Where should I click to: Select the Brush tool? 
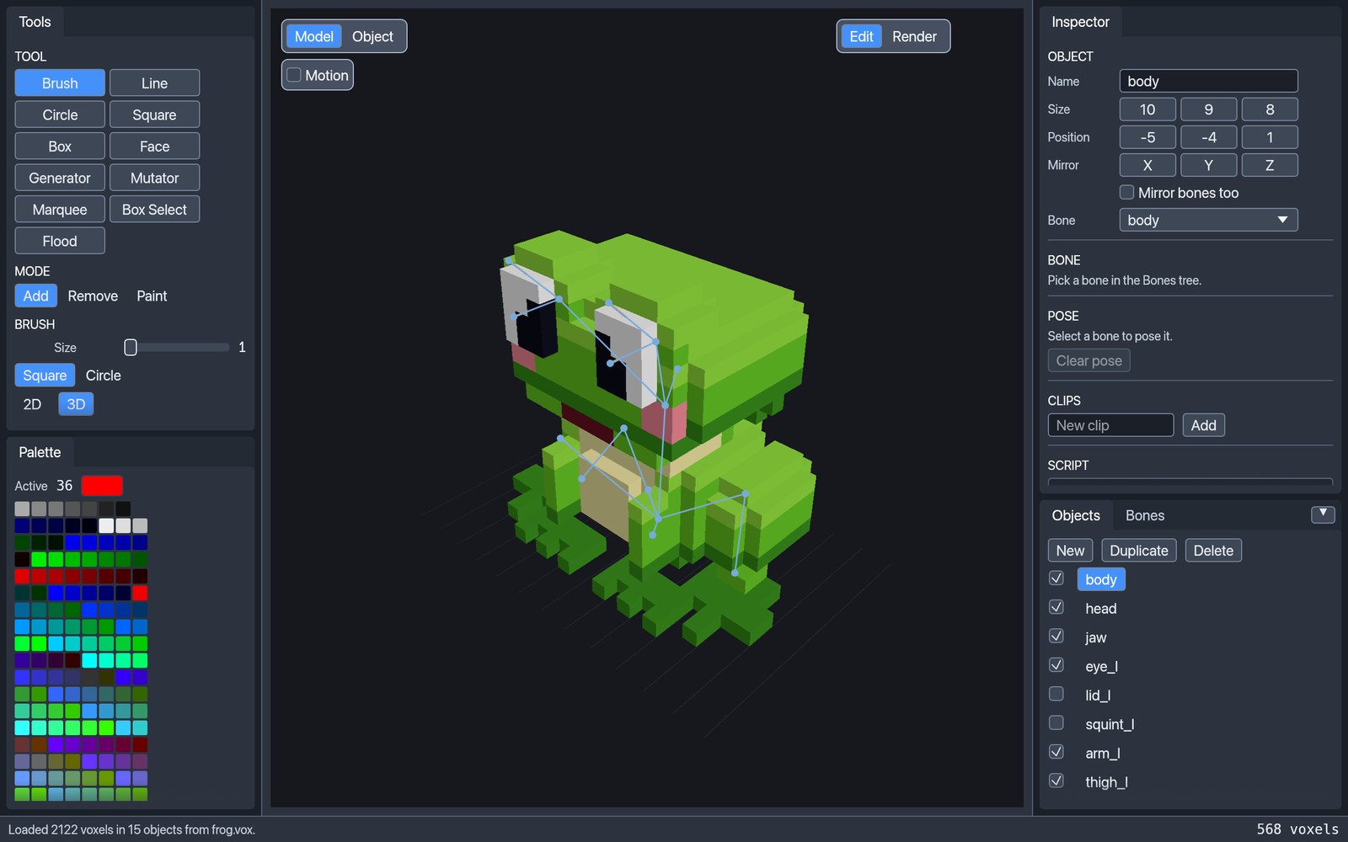tap(60, 83)
